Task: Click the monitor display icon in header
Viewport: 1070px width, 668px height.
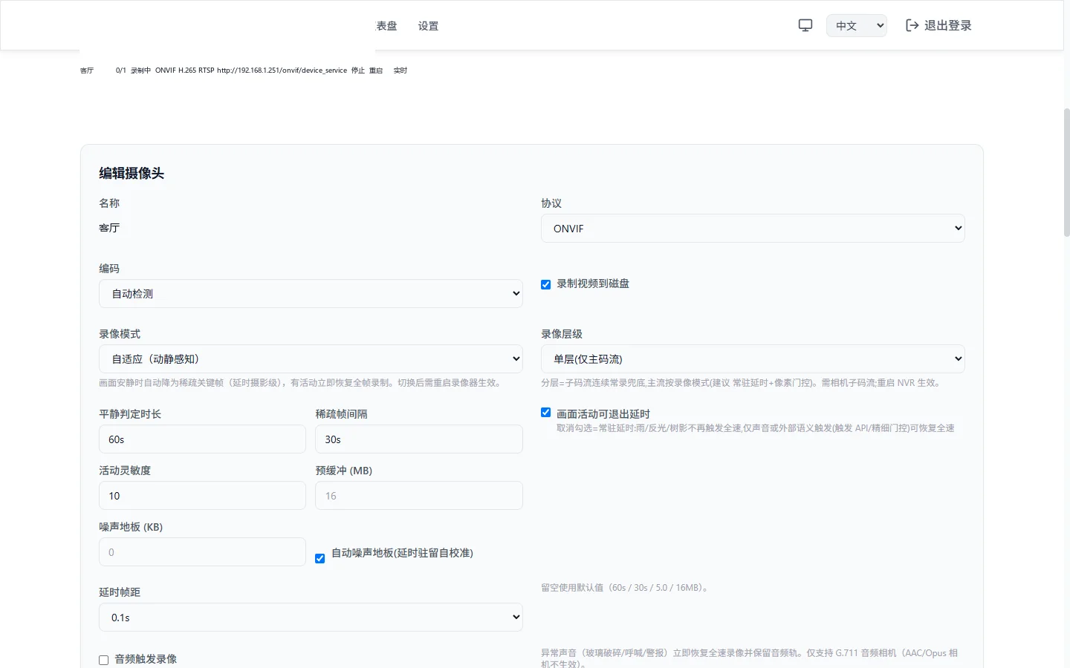Action: point(805,25)
